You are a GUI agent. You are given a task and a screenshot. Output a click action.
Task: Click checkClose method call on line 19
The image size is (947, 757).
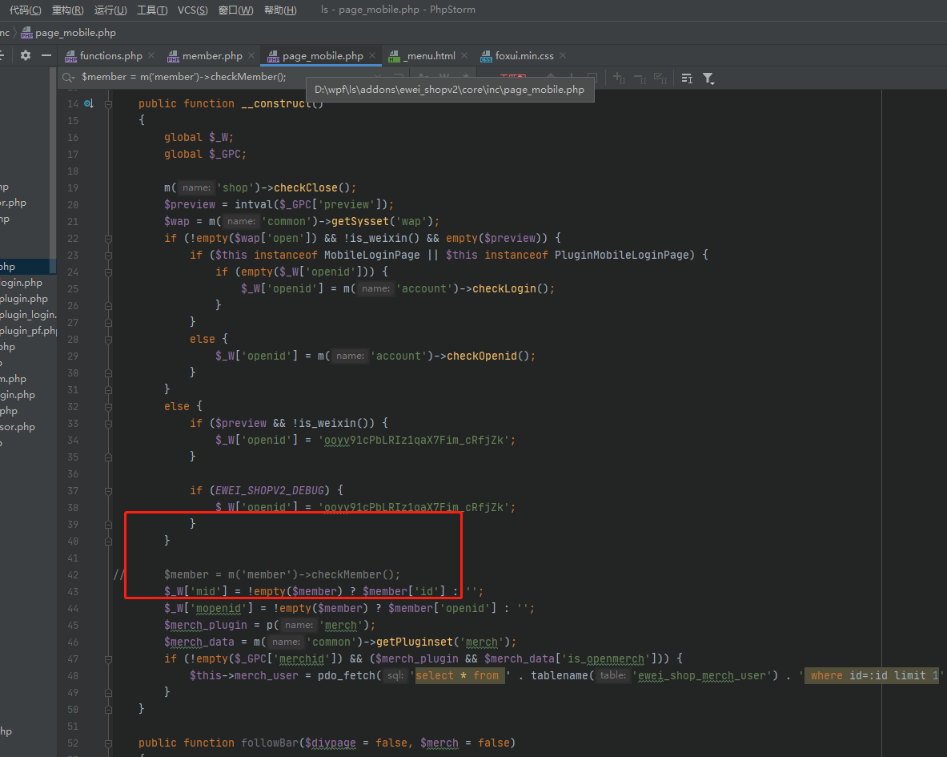[306, 188]
